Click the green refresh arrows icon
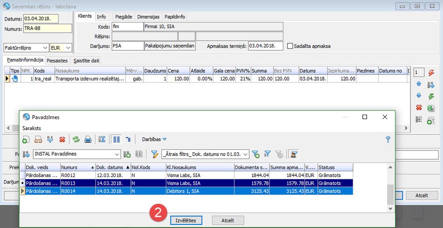The image size is (443, 228). (76, 139)
